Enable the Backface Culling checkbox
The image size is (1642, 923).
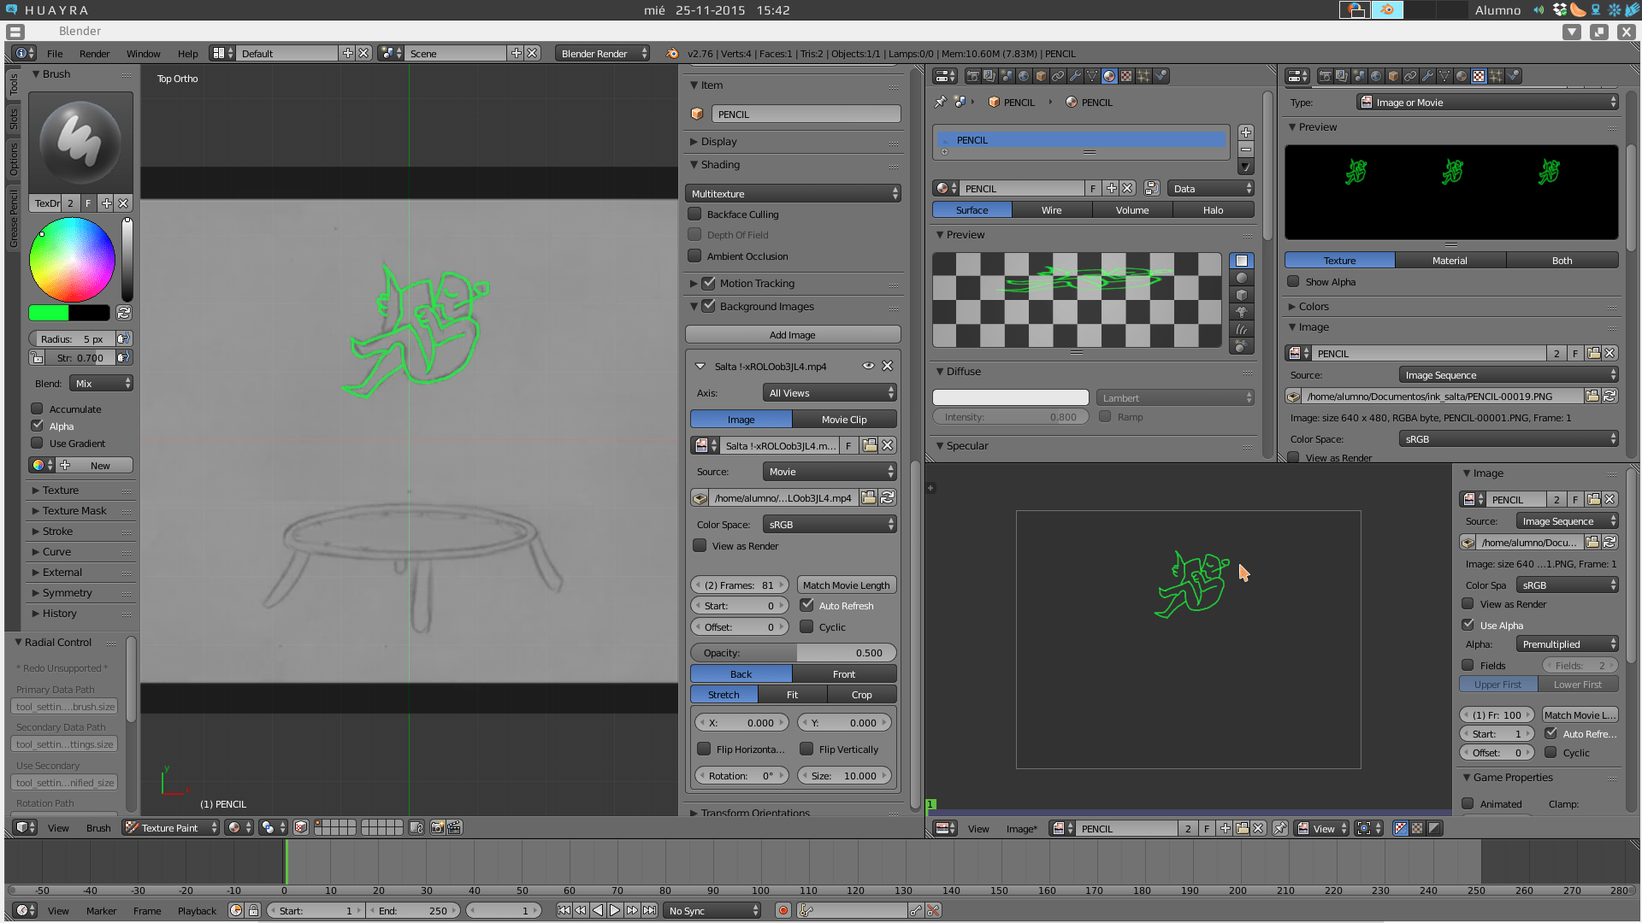point(695,215)
